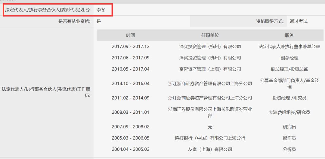The width and height of the screenshot is (325, 159).
Task: Click 浙商证券股份有限公司上海长乐路证券营业部
Action: 210,112
